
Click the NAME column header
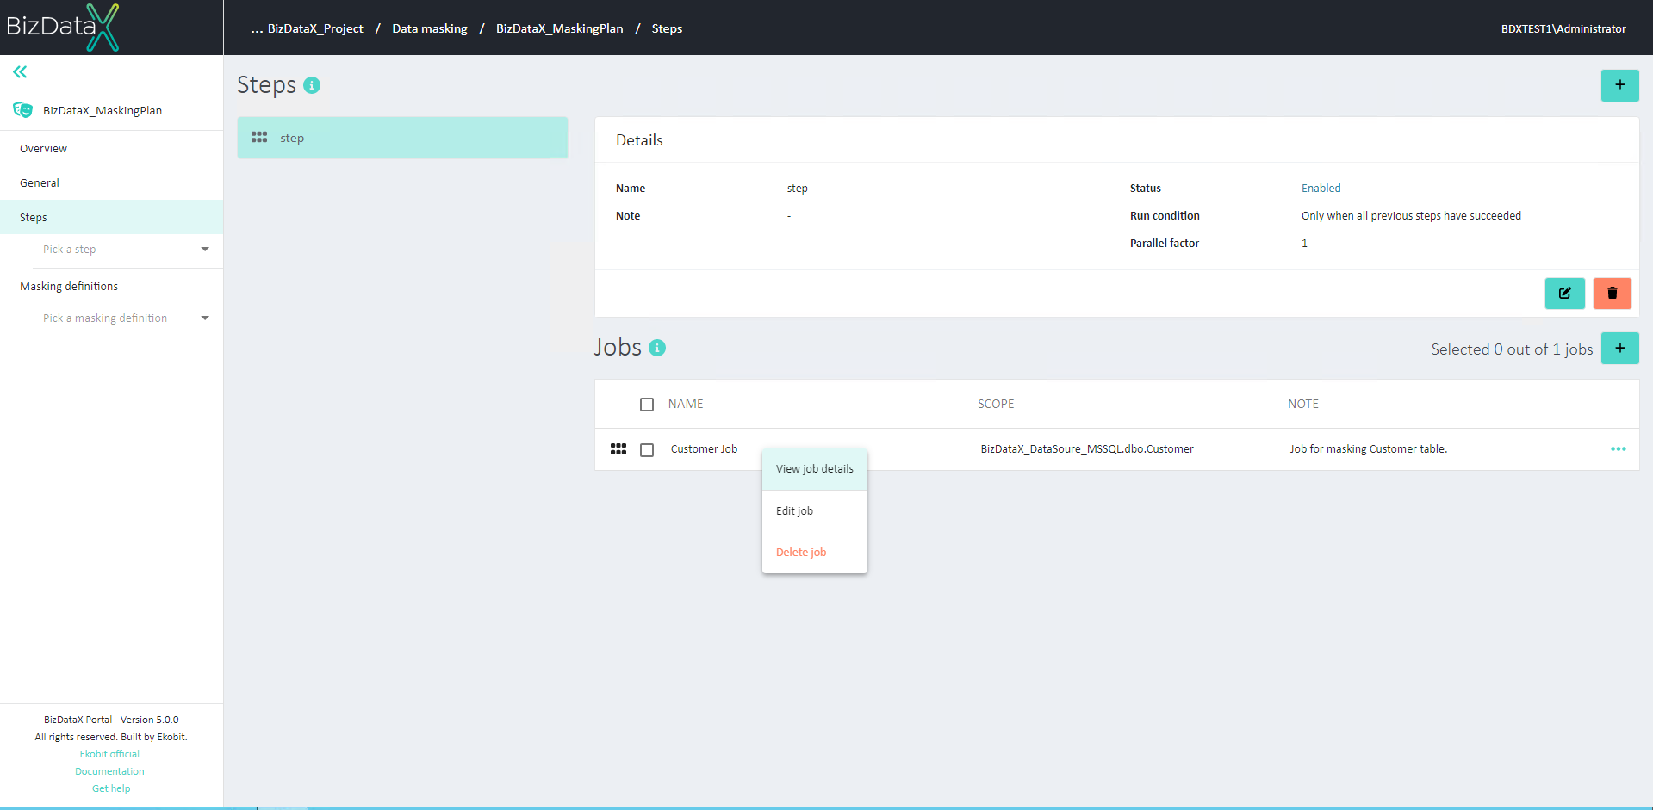[686, 404]
